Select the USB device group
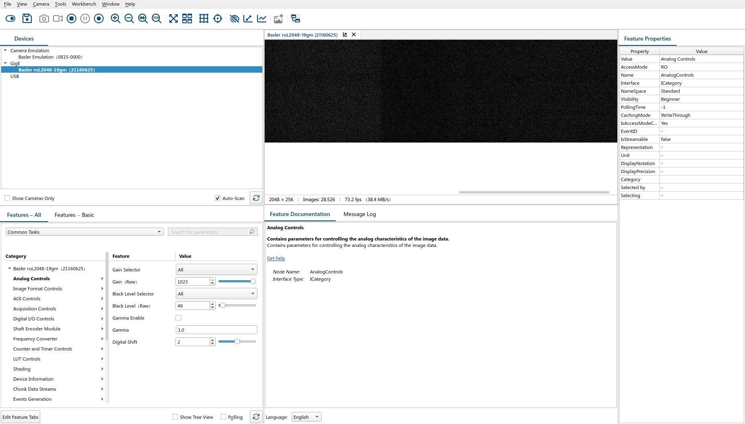 pos(14,76)
